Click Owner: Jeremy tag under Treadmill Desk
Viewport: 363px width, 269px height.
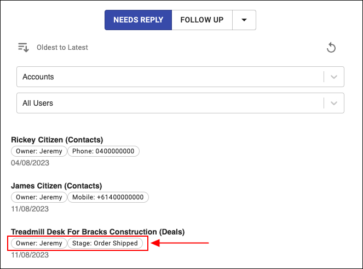coord(39,243)
